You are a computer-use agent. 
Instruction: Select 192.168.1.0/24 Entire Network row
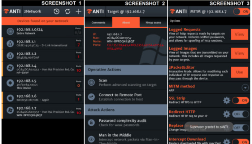pyautogui.click(x=43, y=31)
